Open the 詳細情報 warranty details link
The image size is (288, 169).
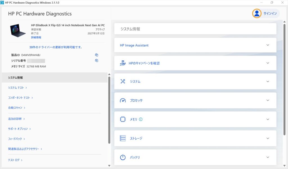[x=36, y=37]
